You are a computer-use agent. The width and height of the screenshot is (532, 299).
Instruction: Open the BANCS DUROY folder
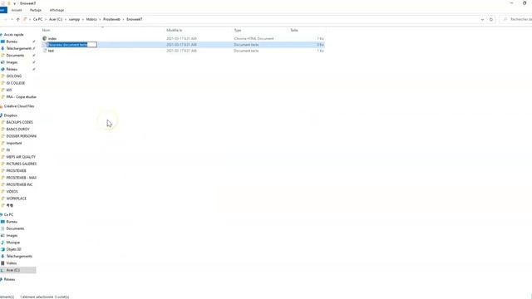pyautogui.click(x=17, y=130)
